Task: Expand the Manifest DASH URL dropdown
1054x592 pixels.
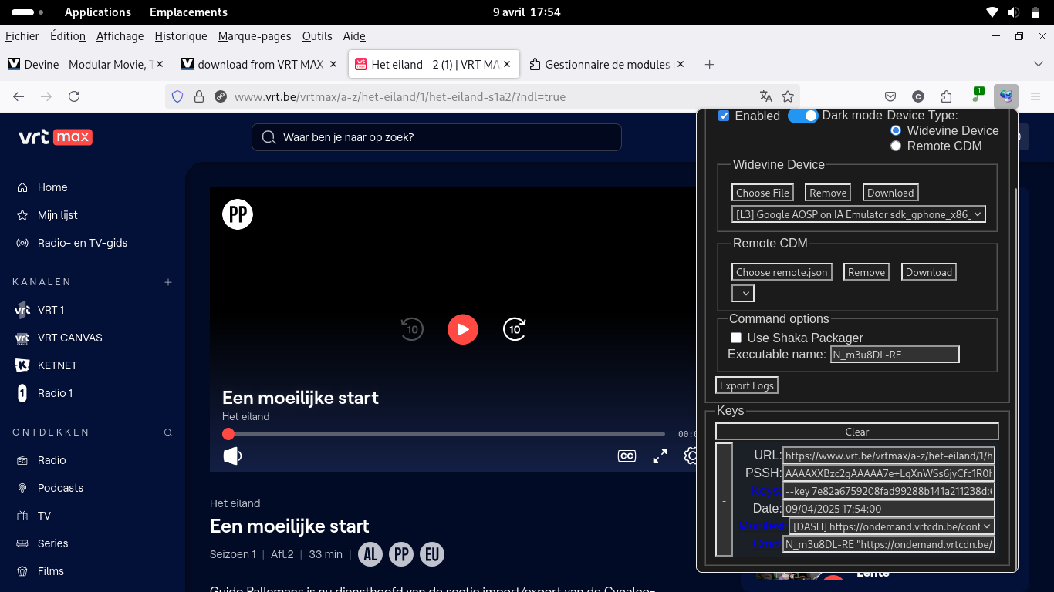Action: pyautogui.click(x=892, y=526)
